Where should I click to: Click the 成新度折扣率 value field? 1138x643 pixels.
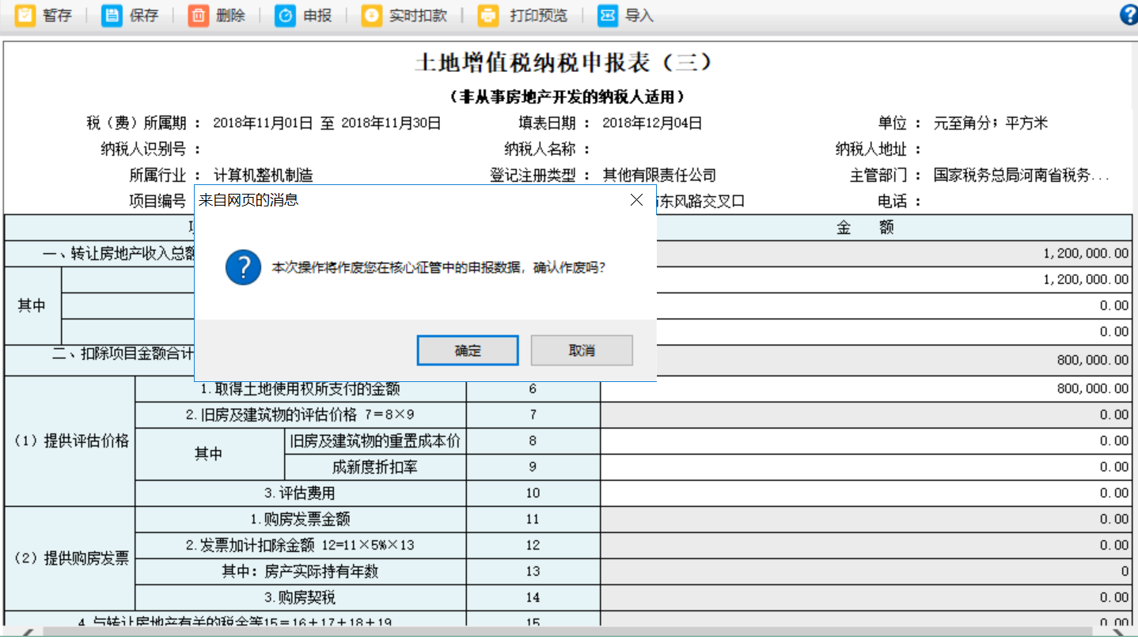click(x=866, y=467)
